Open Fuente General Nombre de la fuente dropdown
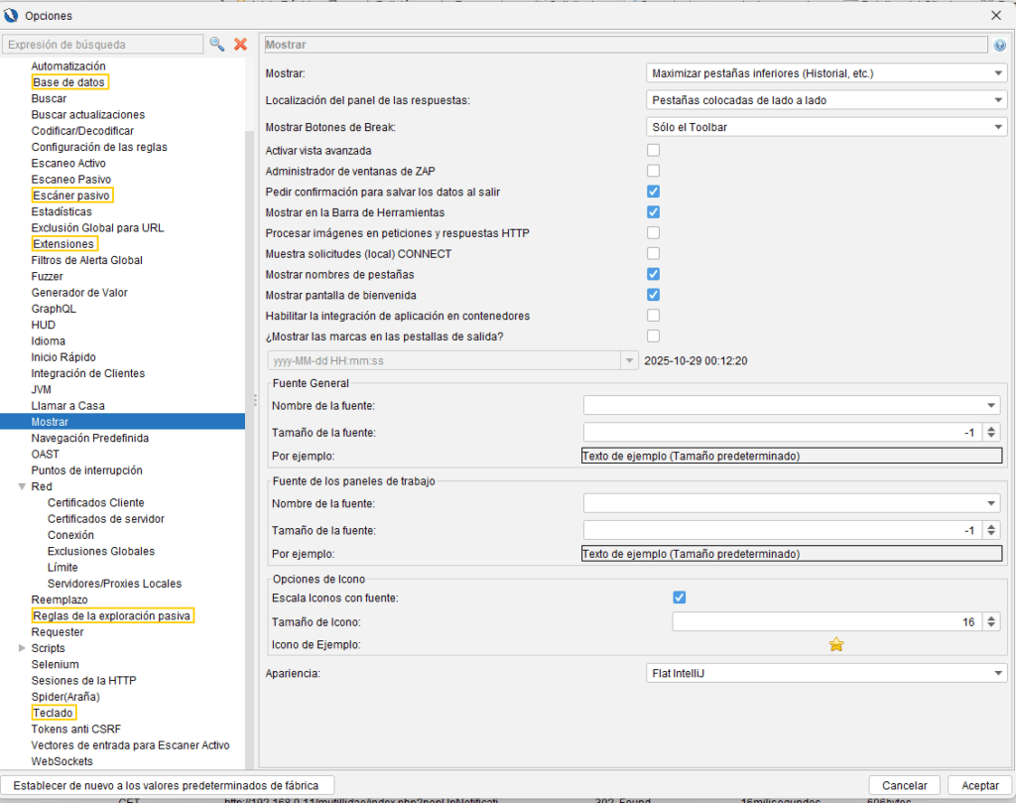Screen dimensions: 1016x803 992,405
